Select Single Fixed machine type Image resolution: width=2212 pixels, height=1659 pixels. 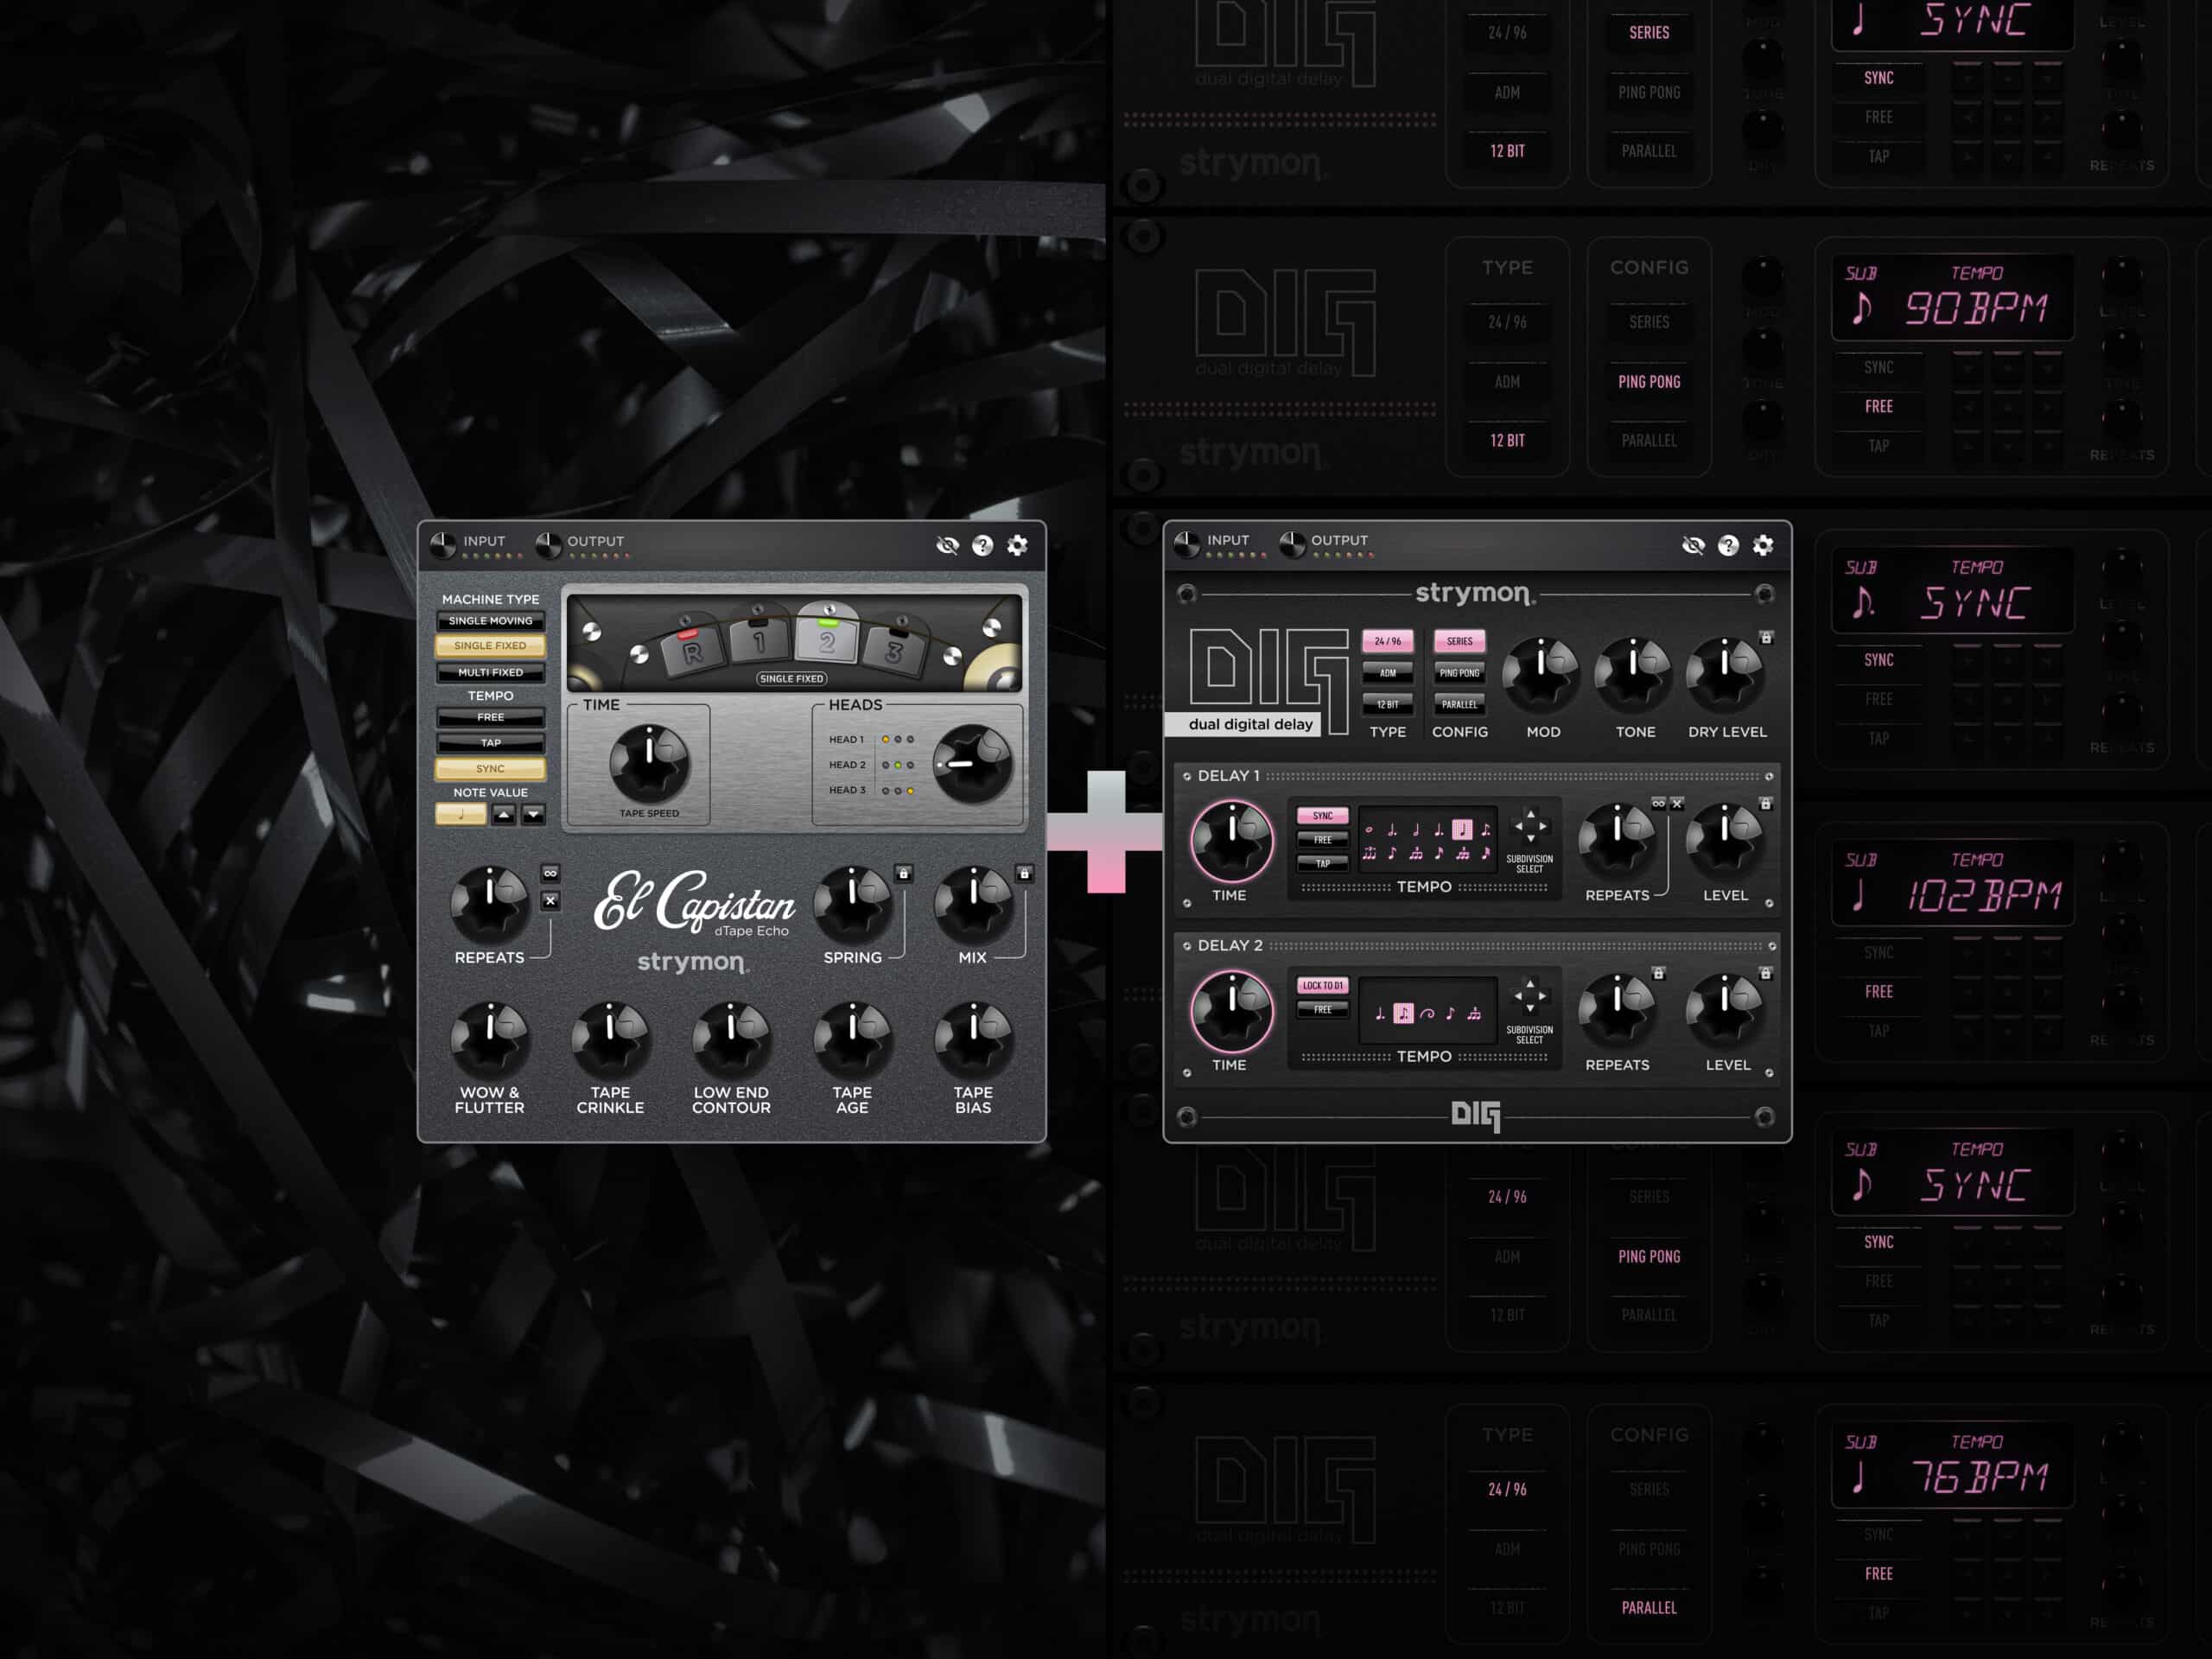(x=490, y=646)
